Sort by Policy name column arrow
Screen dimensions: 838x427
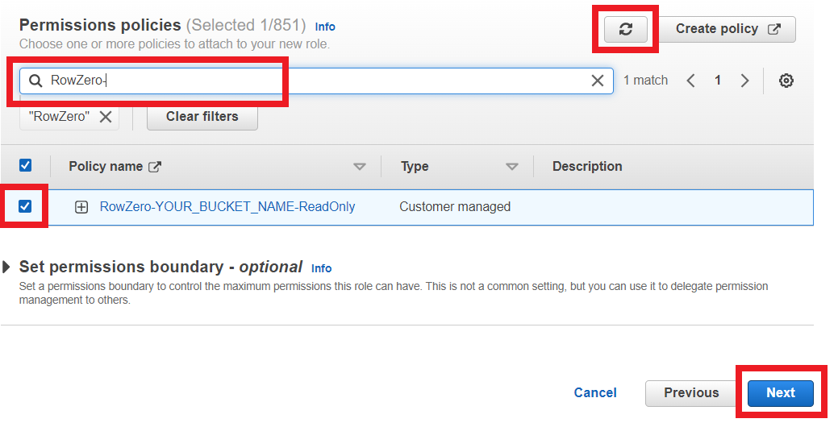(360, 167)
